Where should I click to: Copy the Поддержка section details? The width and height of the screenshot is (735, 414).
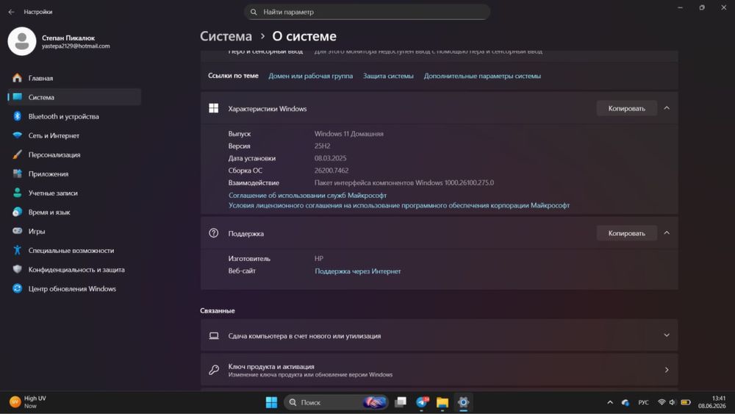click(x=626, y=233)
